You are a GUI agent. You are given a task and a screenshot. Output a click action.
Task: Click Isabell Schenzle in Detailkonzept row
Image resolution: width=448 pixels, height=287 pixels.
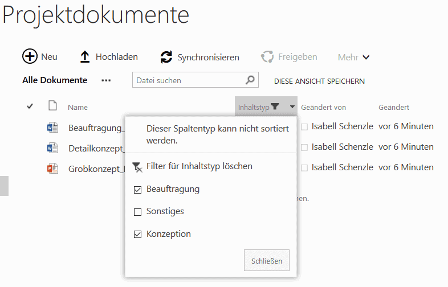click(343, 147)
